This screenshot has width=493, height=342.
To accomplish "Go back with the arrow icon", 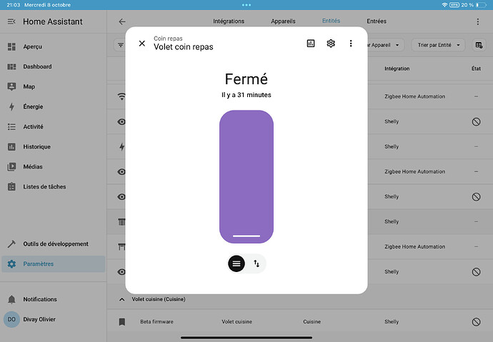I will coord(122,21).
